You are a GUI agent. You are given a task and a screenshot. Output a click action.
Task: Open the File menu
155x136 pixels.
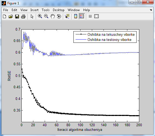pos(6,10)
